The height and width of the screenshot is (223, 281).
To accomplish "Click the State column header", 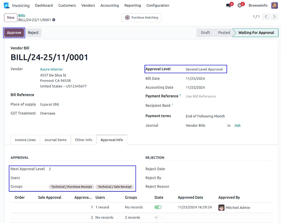I will [159, 197].
